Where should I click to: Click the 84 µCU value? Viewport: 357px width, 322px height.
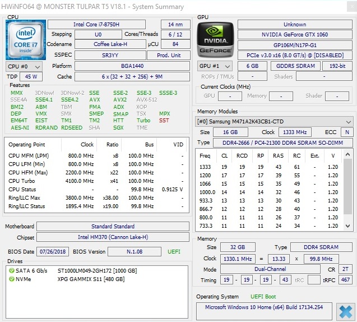click(175, 44)
